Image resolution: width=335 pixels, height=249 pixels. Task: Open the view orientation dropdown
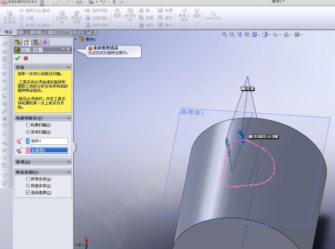[259, 35]
